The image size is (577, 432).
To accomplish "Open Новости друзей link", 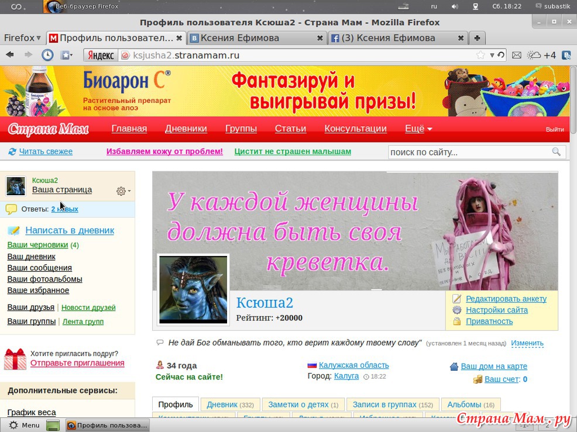I will [x=88, y=307].
